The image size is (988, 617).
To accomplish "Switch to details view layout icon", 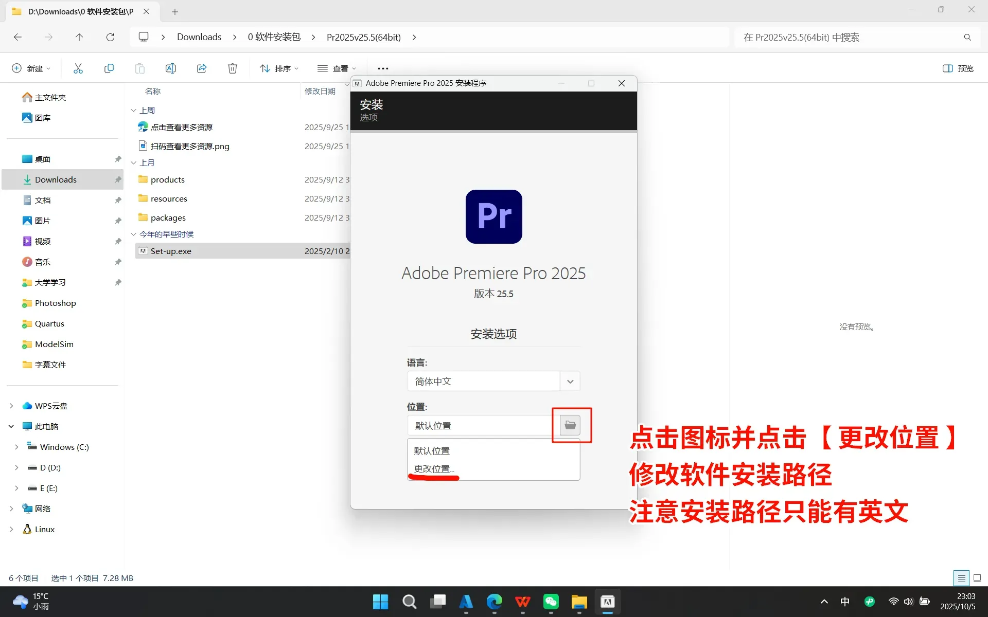I will [x=961, y=578].
